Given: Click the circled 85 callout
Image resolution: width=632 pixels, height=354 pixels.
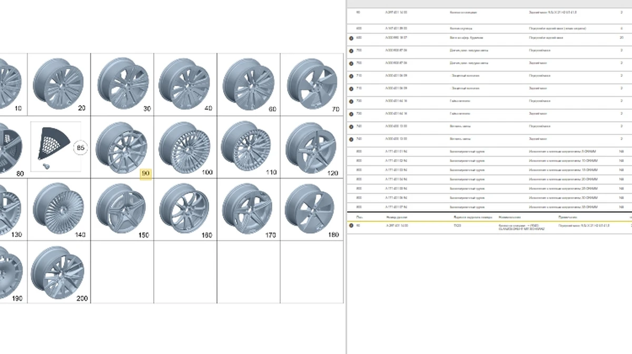Looking at the screenshot, I should pyautogui.click(x=81, y=149).
